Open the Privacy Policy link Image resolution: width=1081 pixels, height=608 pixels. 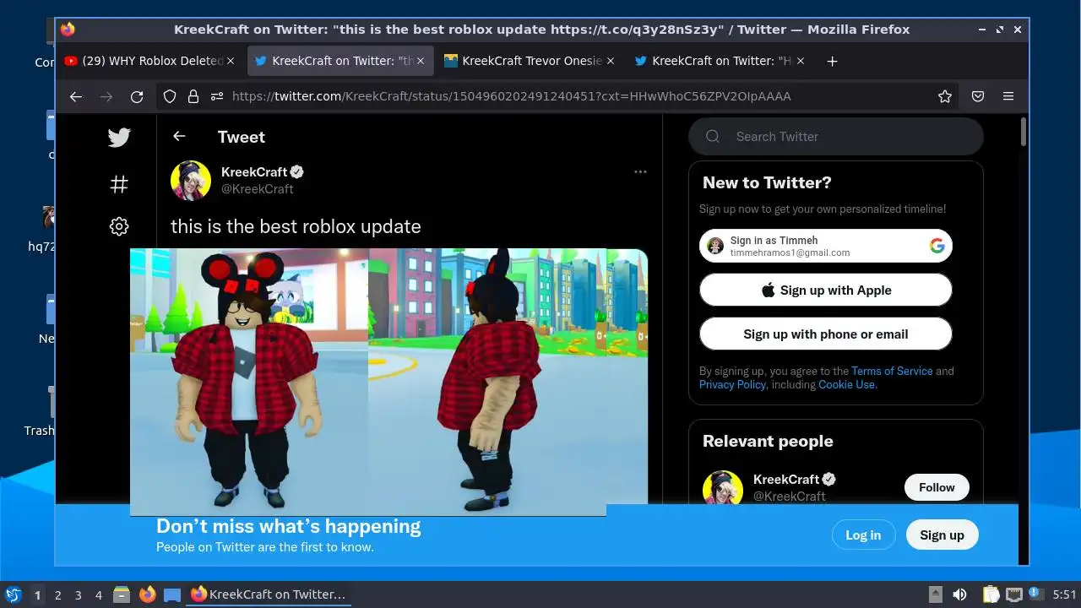732,384
